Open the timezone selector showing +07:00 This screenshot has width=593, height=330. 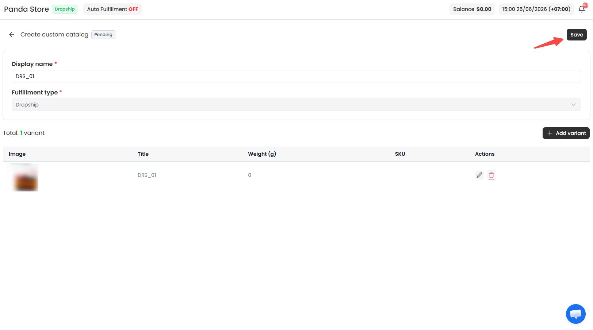[x=536, y=9]
